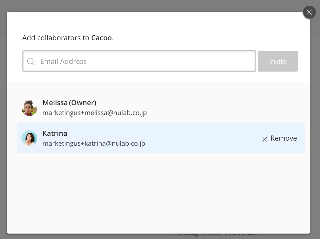Click the X icon beside Remove
Viewport: 320px width, 239px height.
pos(264,139)
